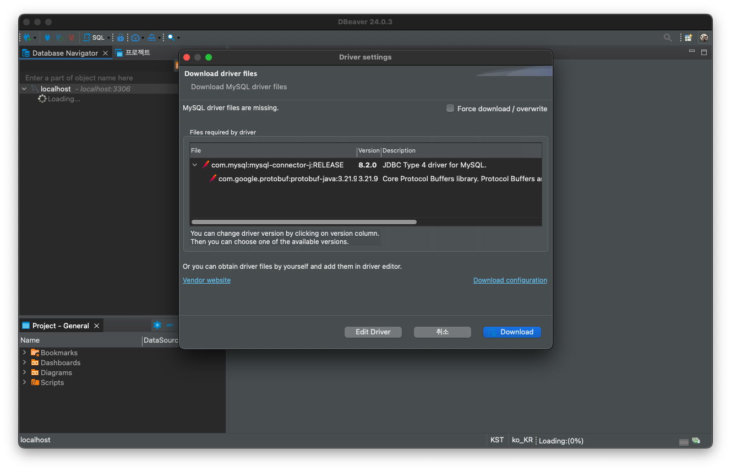The width and height of the screenshot is (731, 471).
Task: Click the blue lock transaction mode icon
Action: (x=121, y=37)
